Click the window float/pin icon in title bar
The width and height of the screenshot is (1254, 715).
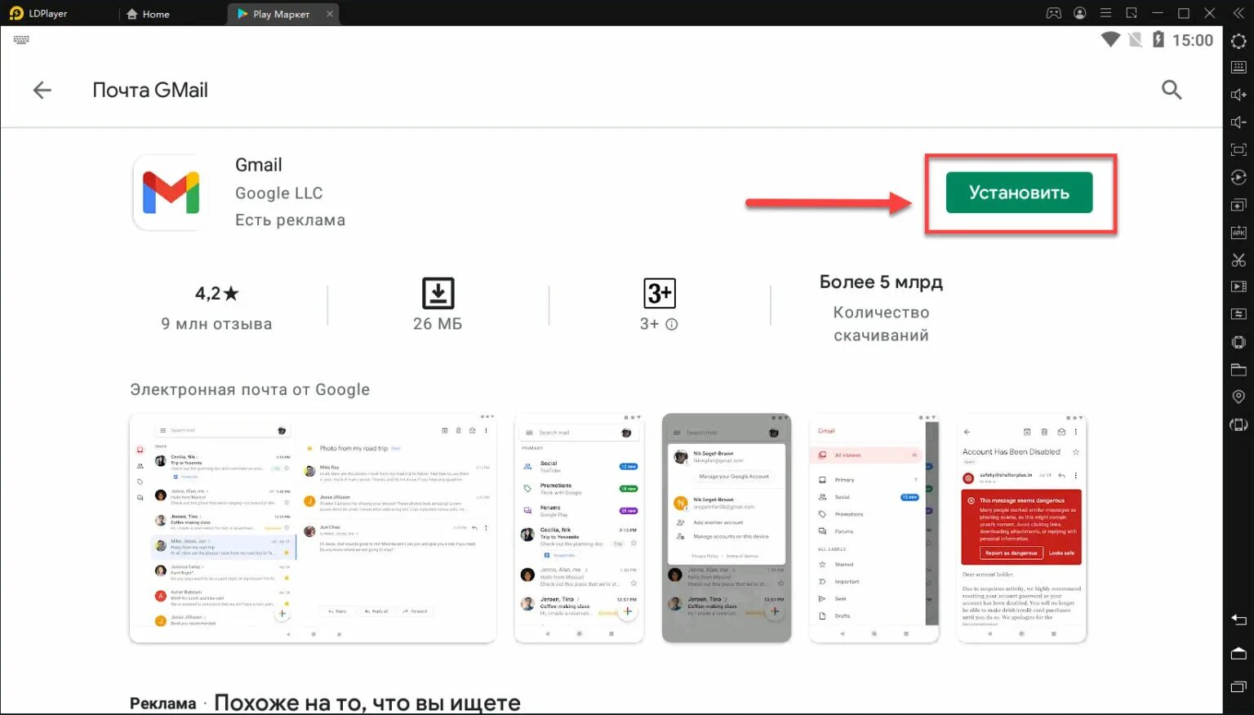pos(1132,13)
